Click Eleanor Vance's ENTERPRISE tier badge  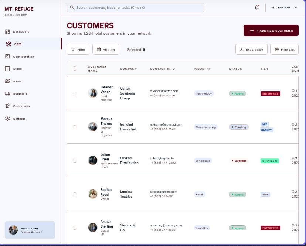click(x=270, y=93)
